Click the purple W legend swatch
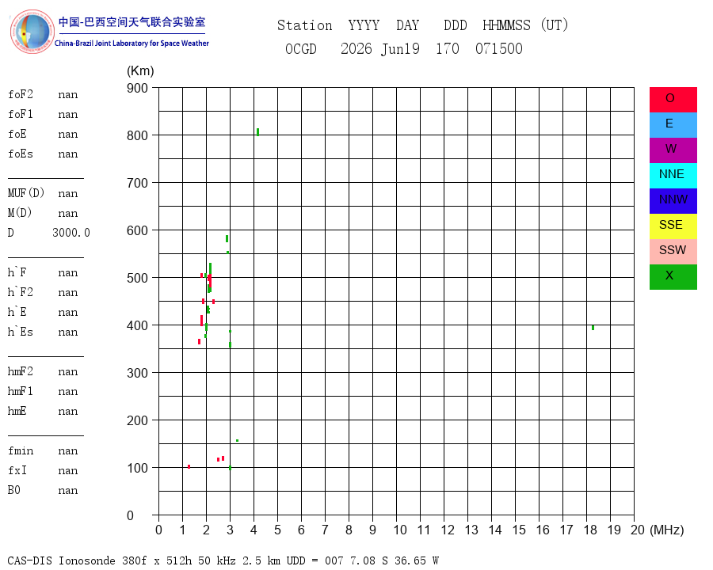Screen dimensions: 713x570 pos(673,150)
